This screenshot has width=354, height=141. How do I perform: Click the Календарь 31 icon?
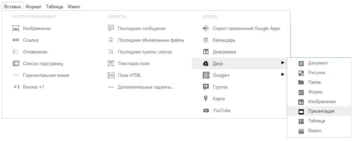click(206, 40)
